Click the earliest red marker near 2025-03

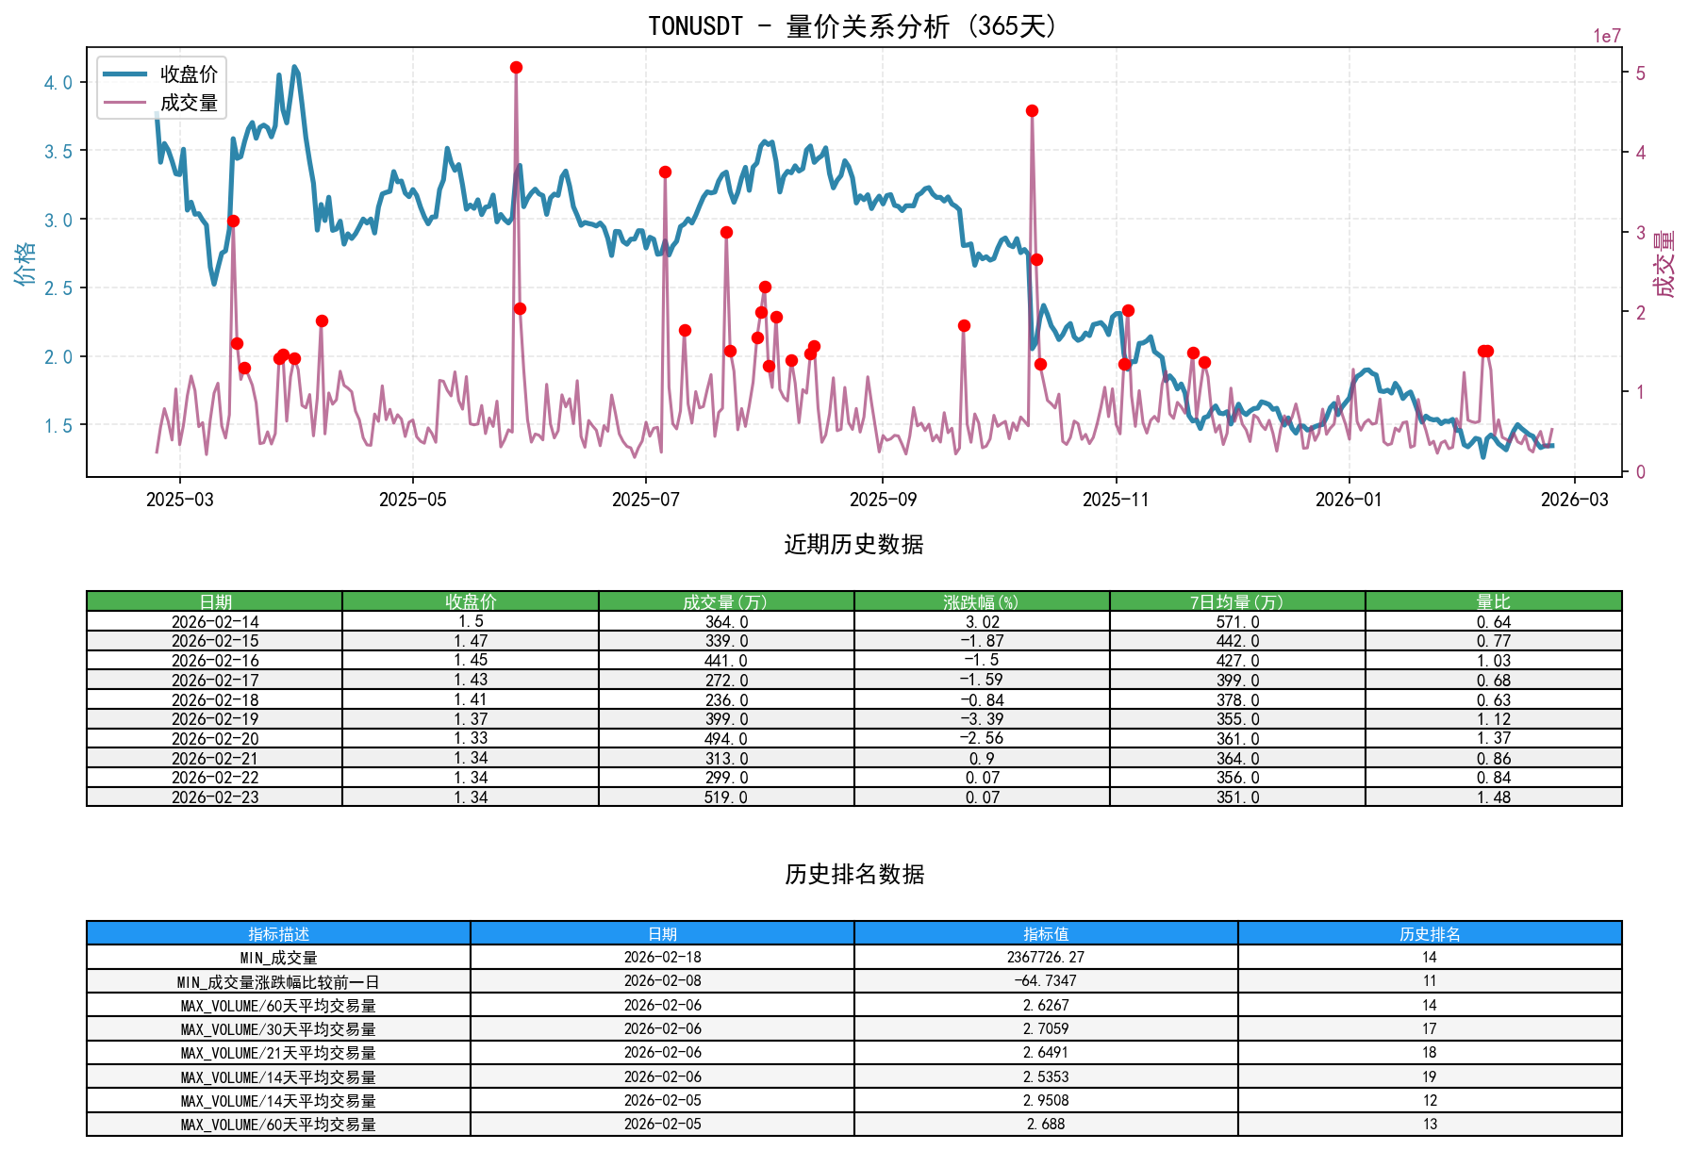pos(232,221)
